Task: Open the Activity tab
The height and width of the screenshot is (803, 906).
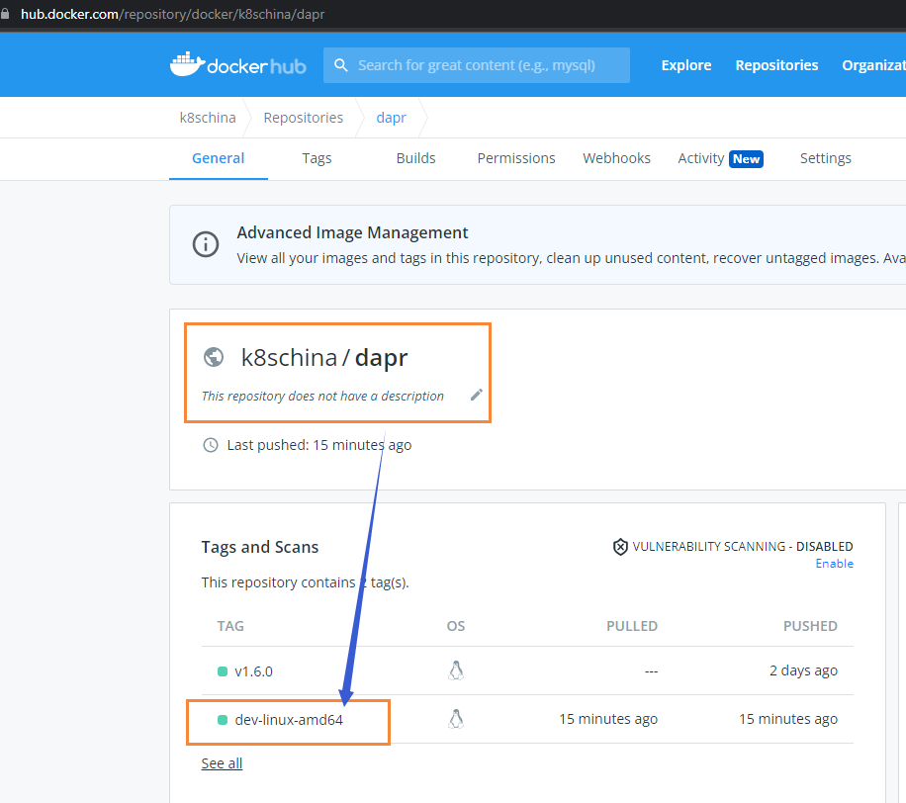Action: [x=700, y=158]
